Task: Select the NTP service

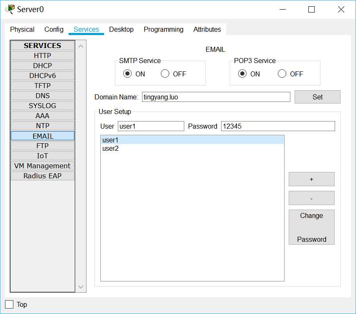Action: (x=43, y=126)
